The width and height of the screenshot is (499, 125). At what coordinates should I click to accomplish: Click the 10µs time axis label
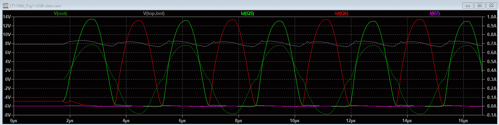click(294, 120)
